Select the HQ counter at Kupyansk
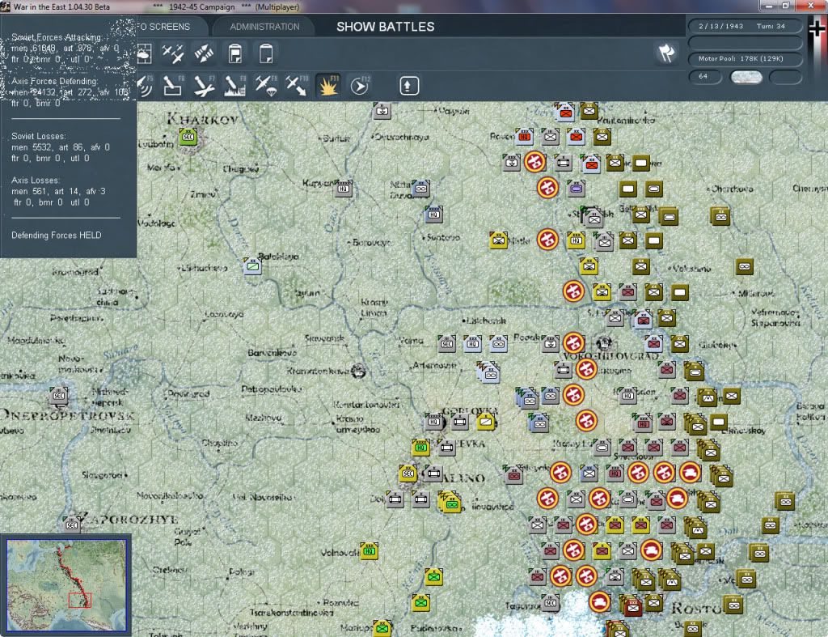Image resolution: width=828 pixels, height=637 pixels. point(343,189)
